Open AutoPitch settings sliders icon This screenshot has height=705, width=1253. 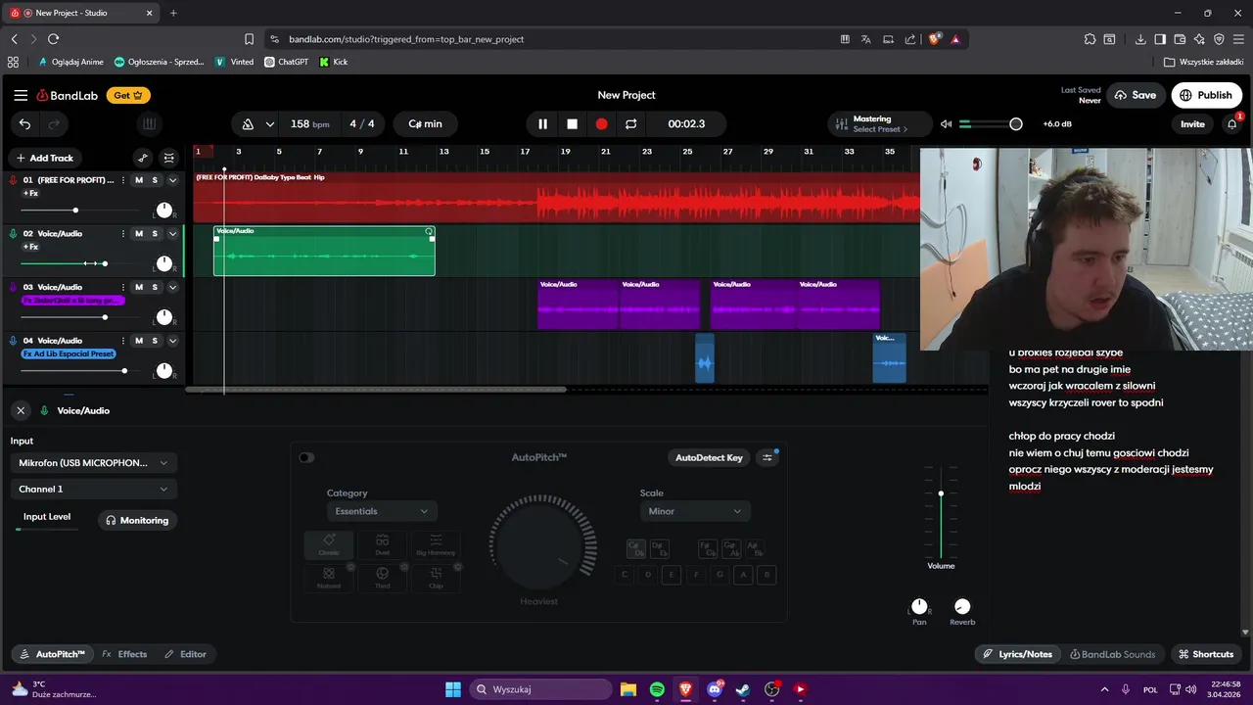pos(767,457)
